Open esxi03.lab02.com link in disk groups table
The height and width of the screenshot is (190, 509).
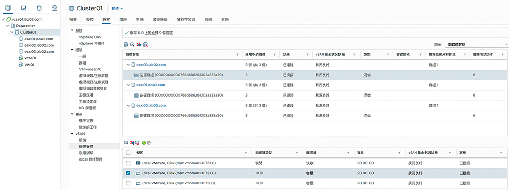[x=151, y=65]
